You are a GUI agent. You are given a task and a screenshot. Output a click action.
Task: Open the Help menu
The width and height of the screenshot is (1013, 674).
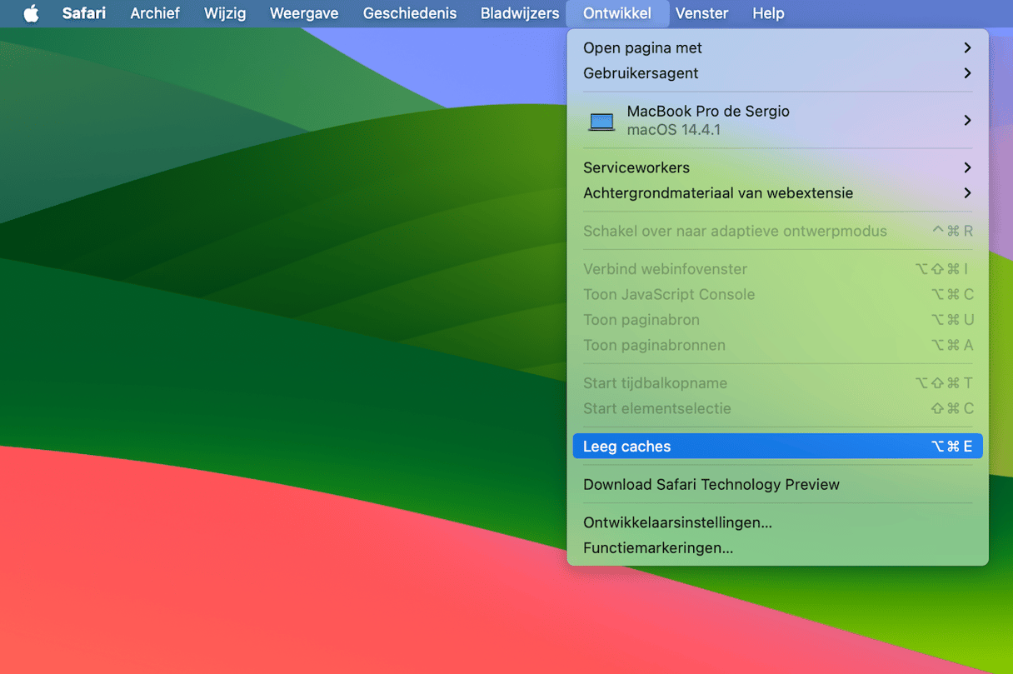[768, 13]
